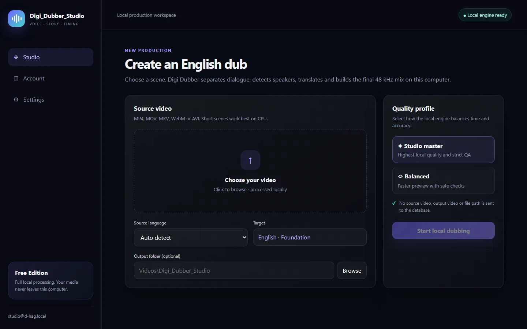
Task: Click the diamond icon beside Studio
Action: point(16,57)
